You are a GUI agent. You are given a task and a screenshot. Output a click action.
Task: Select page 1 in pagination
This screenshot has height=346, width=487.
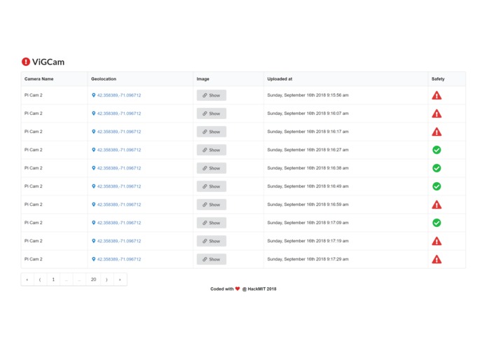pos(53,279)
